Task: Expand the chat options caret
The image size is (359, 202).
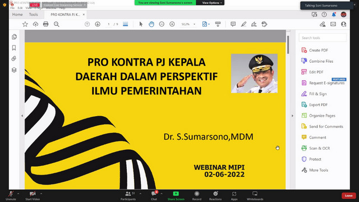Action: pyautogui.click(x=162, y=194)
